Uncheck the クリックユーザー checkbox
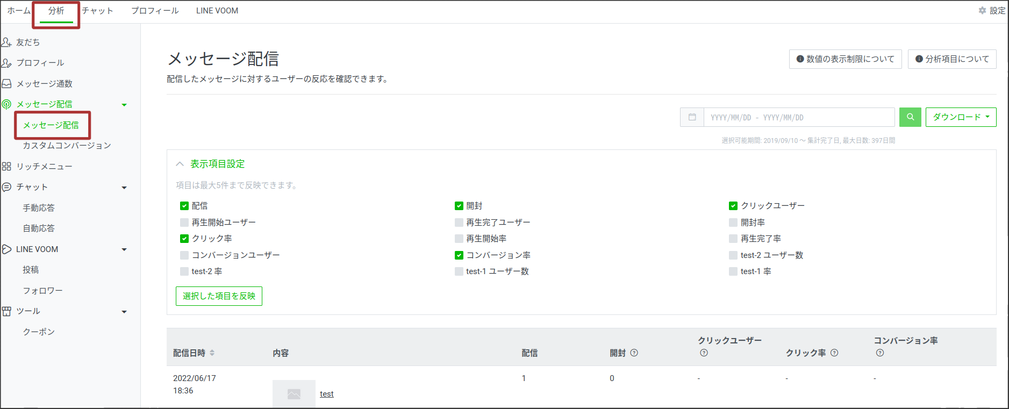Image resolution: width=1009 pixels, height=409 pixels. tap(733, 206)
